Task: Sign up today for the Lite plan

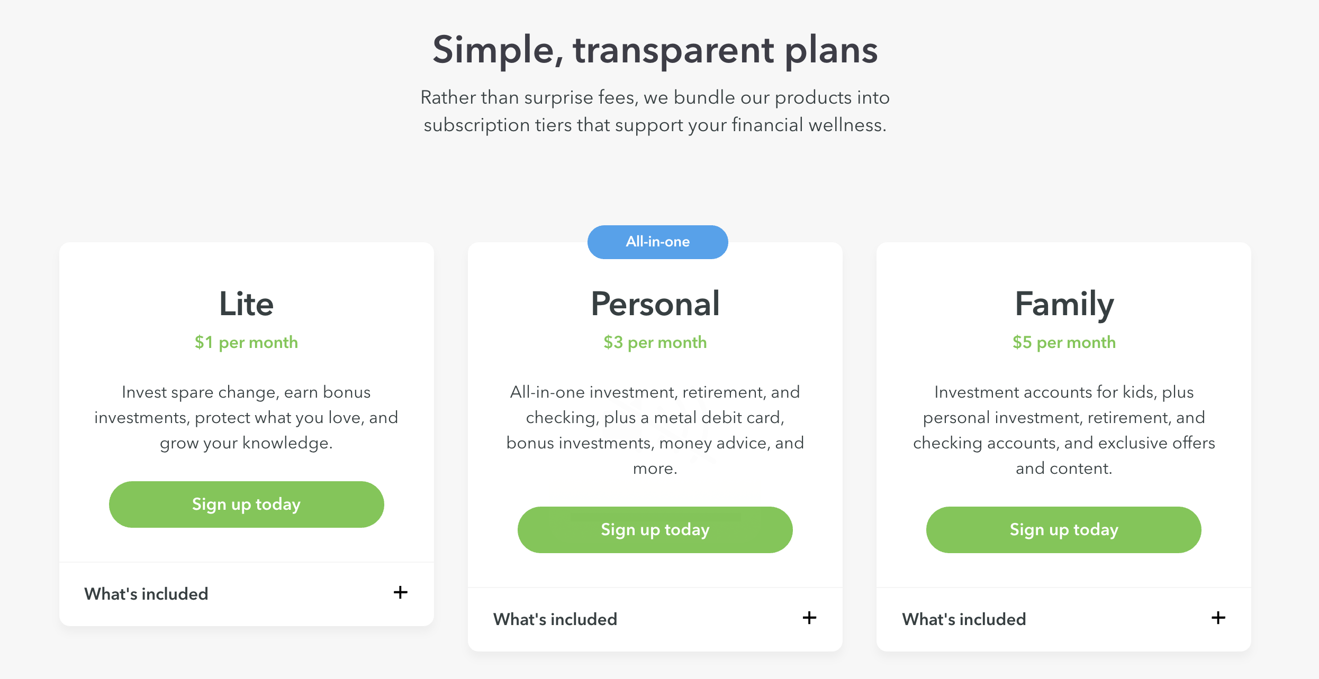Action: [x=246, y=504]
